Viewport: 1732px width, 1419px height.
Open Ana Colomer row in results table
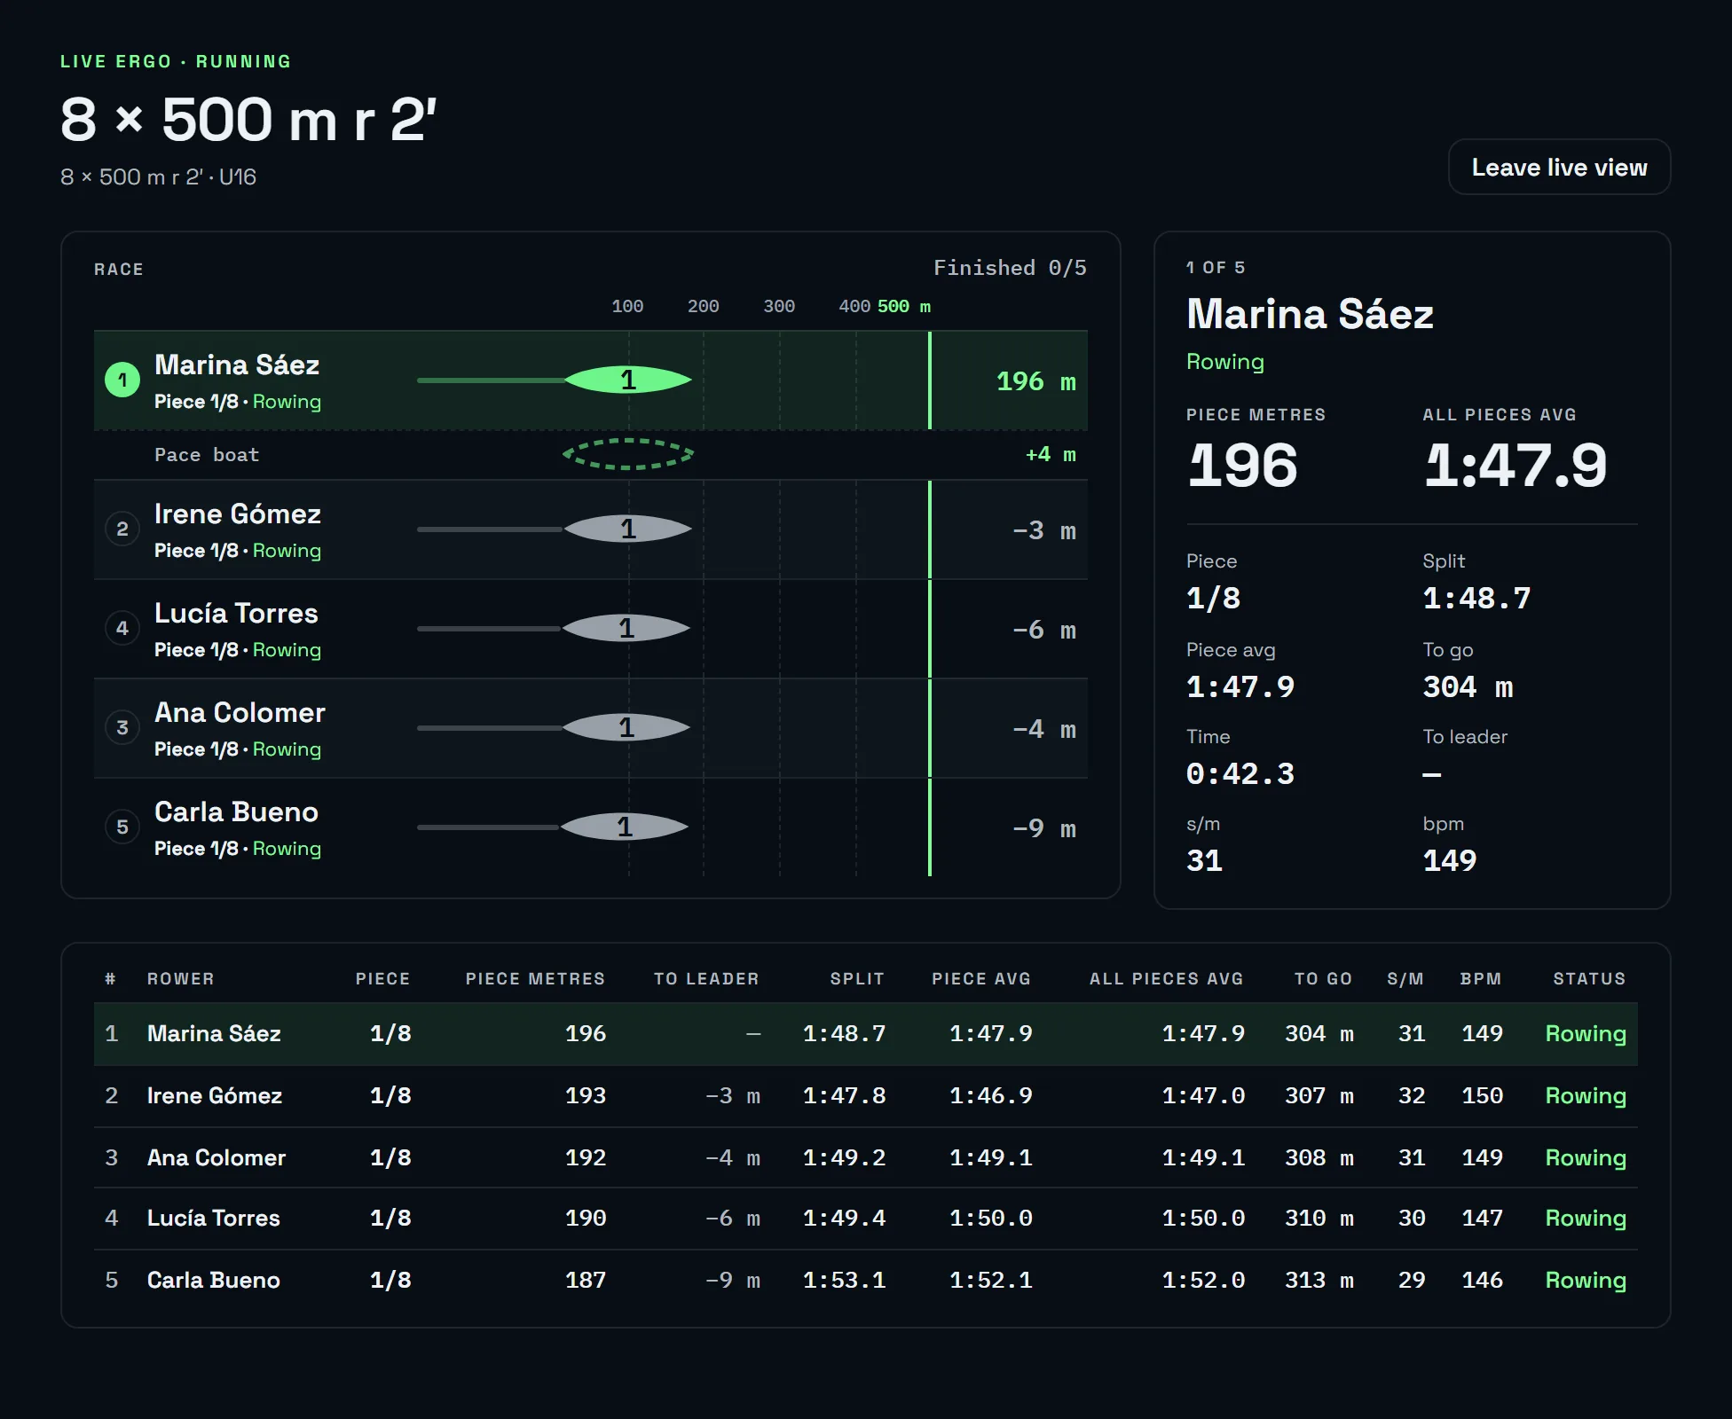(866, 1157)
